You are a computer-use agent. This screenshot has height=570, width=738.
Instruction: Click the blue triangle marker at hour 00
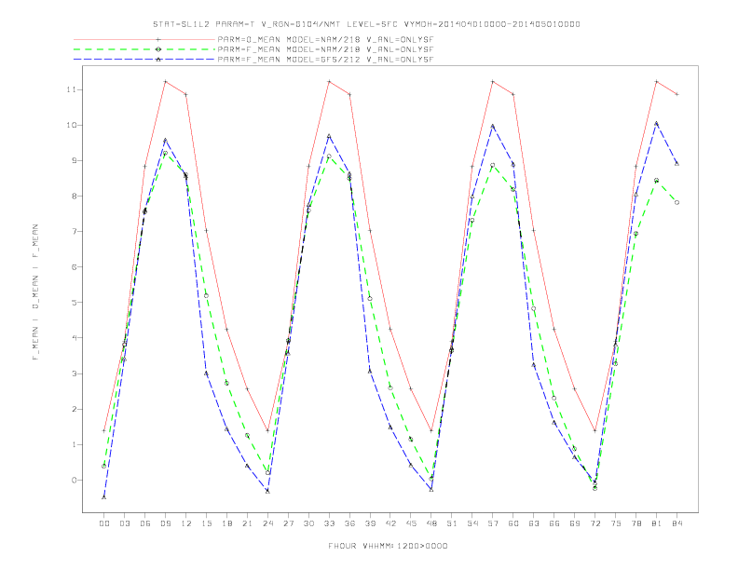104,497
